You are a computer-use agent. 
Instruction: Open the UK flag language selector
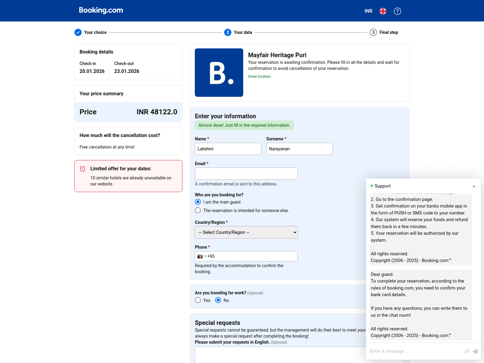click(383, 11)
